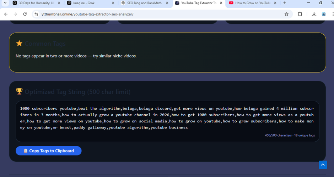Go forward one page
The height and width of the screenshot is (177, 334).
tap(15, 14)
